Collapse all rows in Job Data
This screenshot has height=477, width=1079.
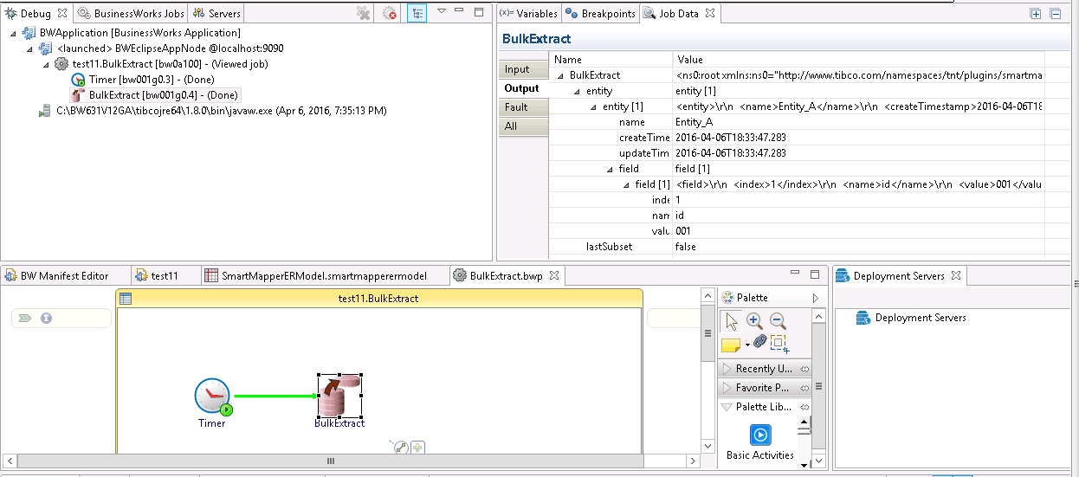pyautogui.click(x=1055, y=13)
